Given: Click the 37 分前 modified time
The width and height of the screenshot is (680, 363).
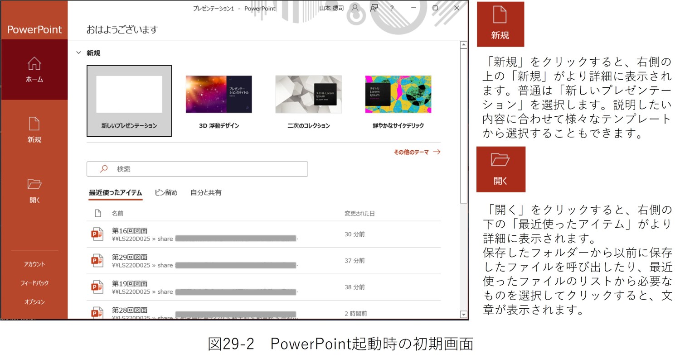Looking at the screenshot, I should pyautogui.click(x=355, y=261).
